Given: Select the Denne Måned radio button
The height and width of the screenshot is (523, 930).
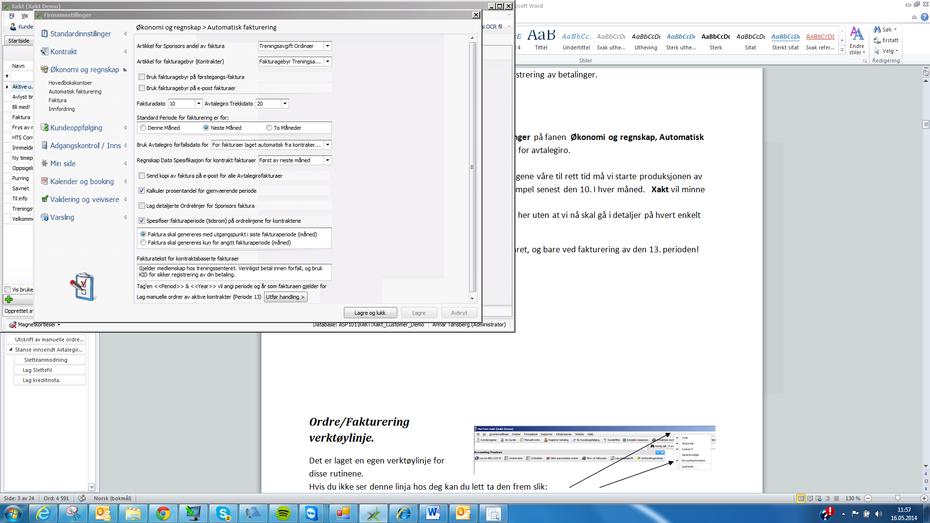Looking at the screenshot, I should coord(143,128).
